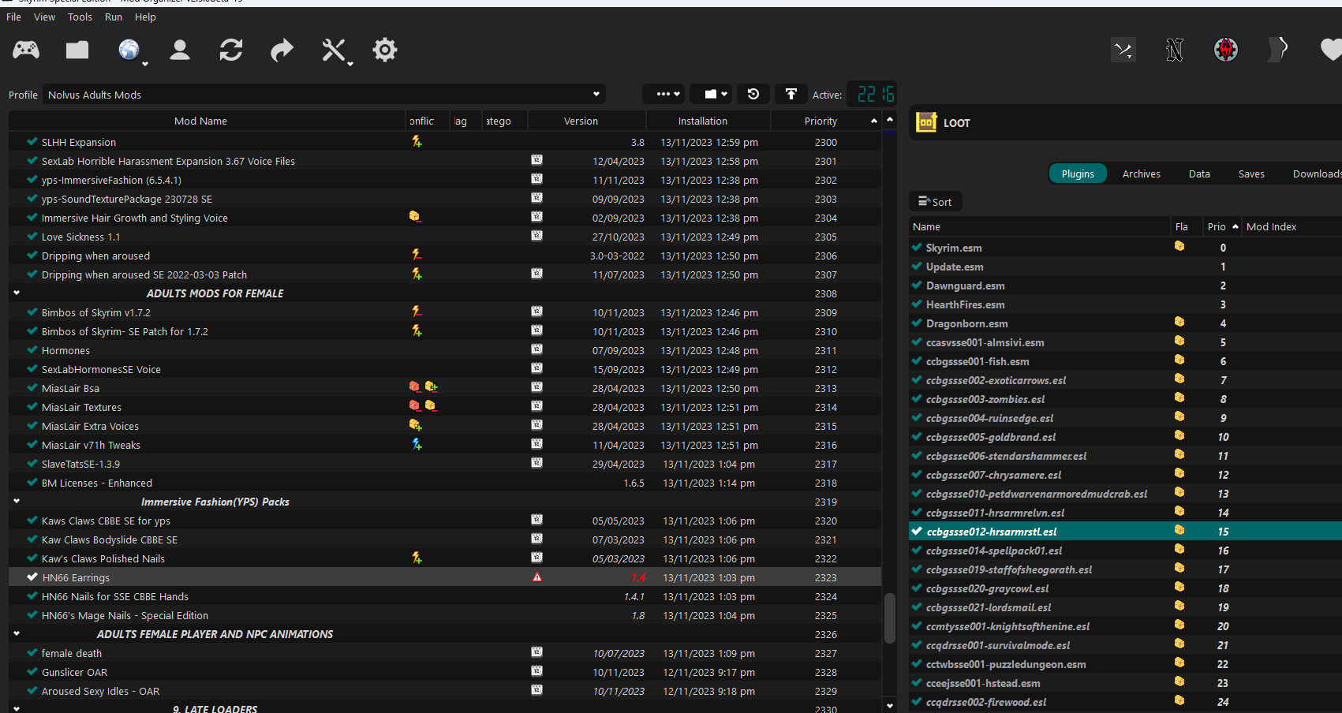This screenshot has width=1342, height=713.
Task: Collapse the ADULTS MODS FOR FEMALE separator
Action: pyautogui.click(x=17, y=293)
